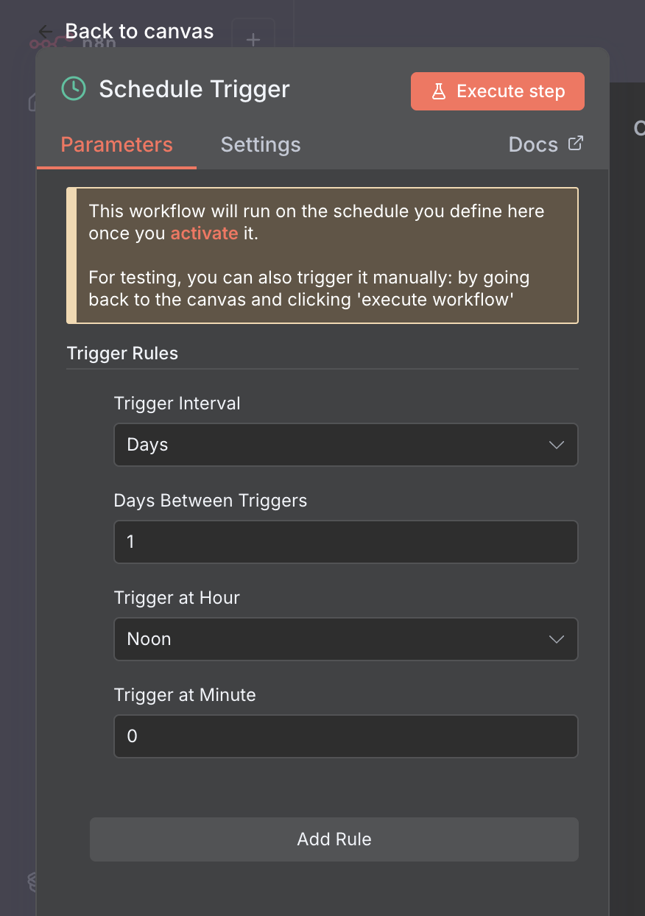The width and height of the screenshot is (645, 916).
Task: Click the yellow schedule warning notice box
Action: tap(322, 255)
